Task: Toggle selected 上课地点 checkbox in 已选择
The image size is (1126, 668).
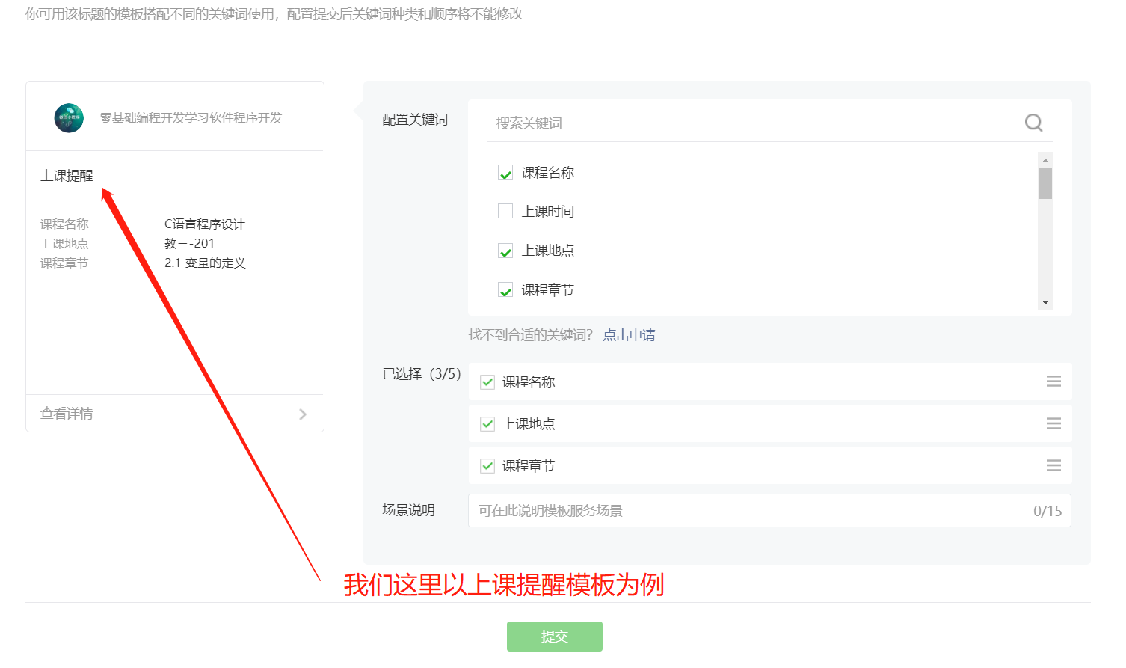Action: [487, 424]
